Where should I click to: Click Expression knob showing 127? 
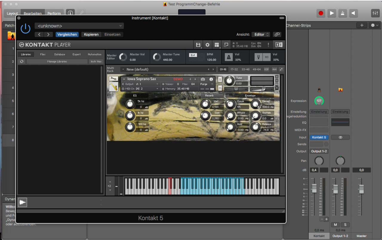[x=319, y=101]
